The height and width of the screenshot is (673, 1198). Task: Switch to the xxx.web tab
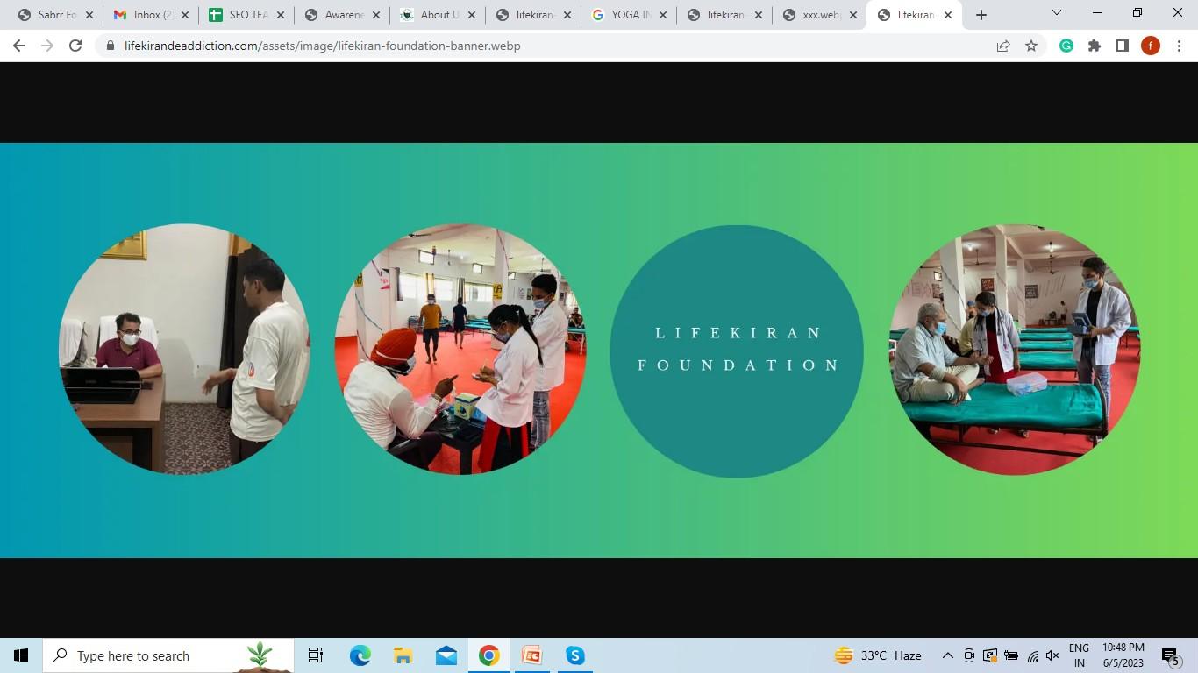820,15
